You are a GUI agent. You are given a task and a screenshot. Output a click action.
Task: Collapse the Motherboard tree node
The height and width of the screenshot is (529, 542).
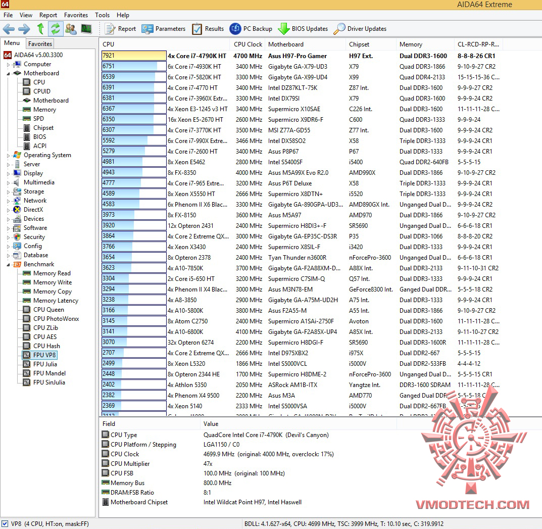pyautogui.click(x=8, y=73)
